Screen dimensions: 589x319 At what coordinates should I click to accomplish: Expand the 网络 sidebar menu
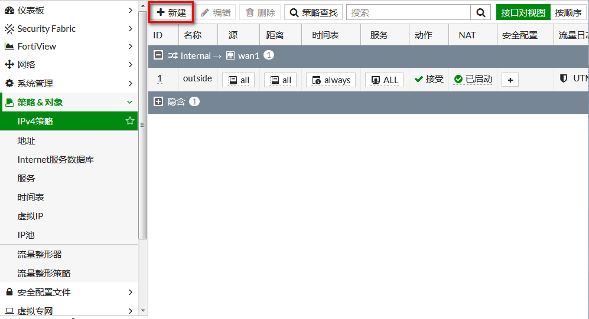[x=69, y=64]
